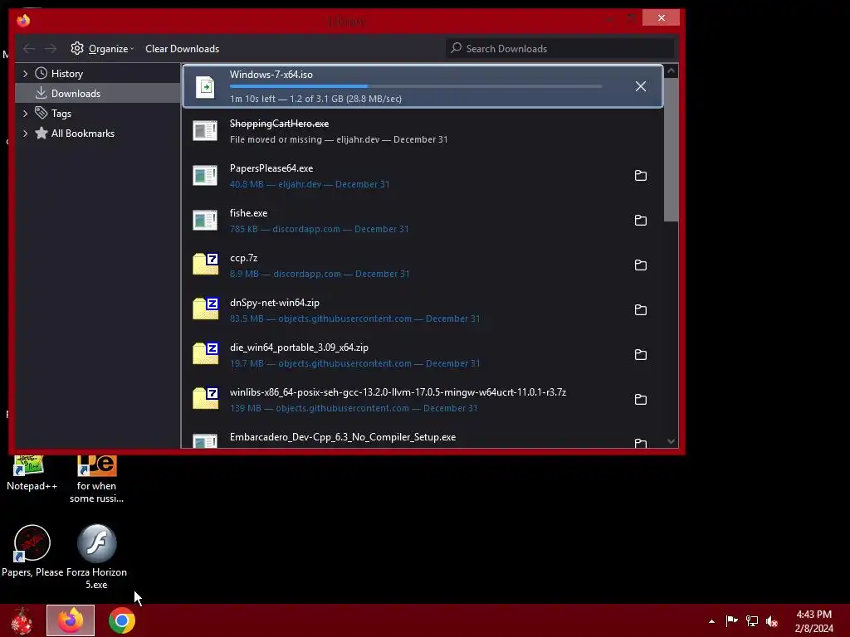Select the die_win64_portable_3.09_x64.zip filename
Viewport: 850px width, 637px height.
click(x=299, y=348)
